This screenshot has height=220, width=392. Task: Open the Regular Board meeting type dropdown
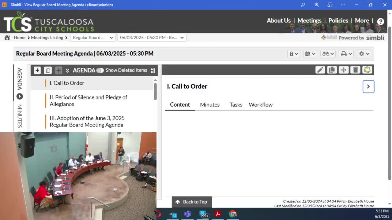tap(93, 38)
